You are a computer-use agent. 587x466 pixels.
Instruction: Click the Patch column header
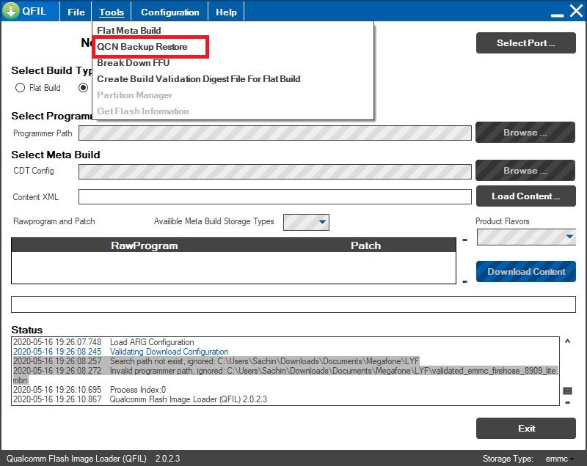365,245
